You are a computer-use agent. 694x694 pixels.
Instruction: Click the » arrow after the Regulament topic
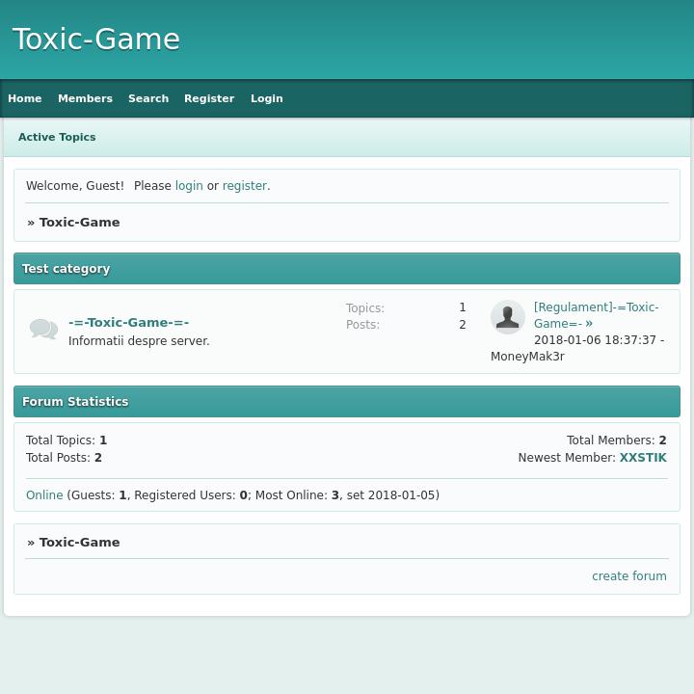pyautogui.click(x=589, y=324)
